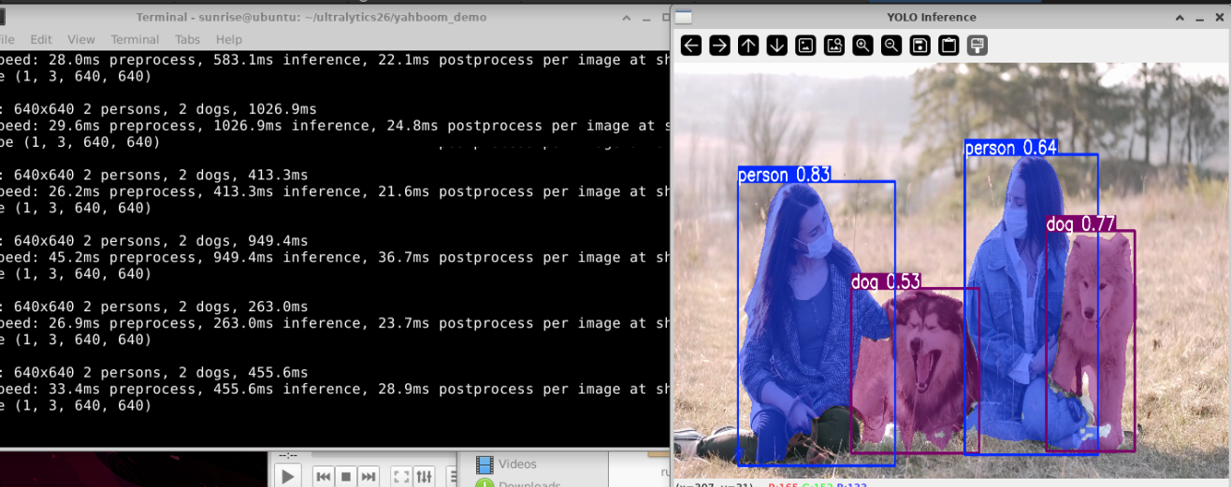This screenshot has width=1231, height=487.
Task: Play media in the player window
Action: click(288, 476)
